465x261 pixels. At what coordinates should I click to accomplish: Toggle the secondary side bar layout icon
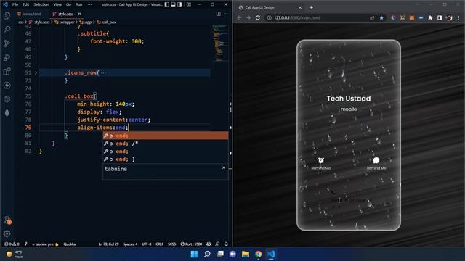tap(179, 4)
